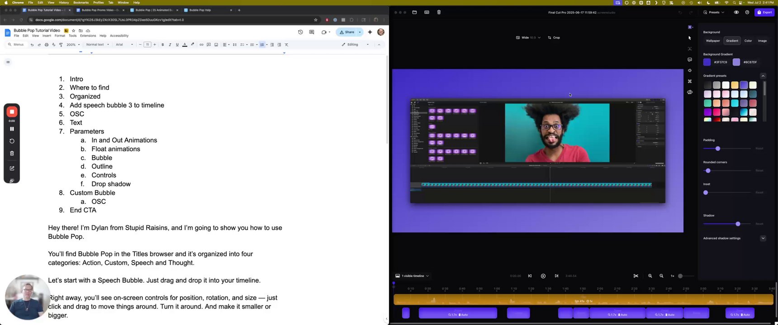Expand Advanced shadow settings

pos(763,238)
